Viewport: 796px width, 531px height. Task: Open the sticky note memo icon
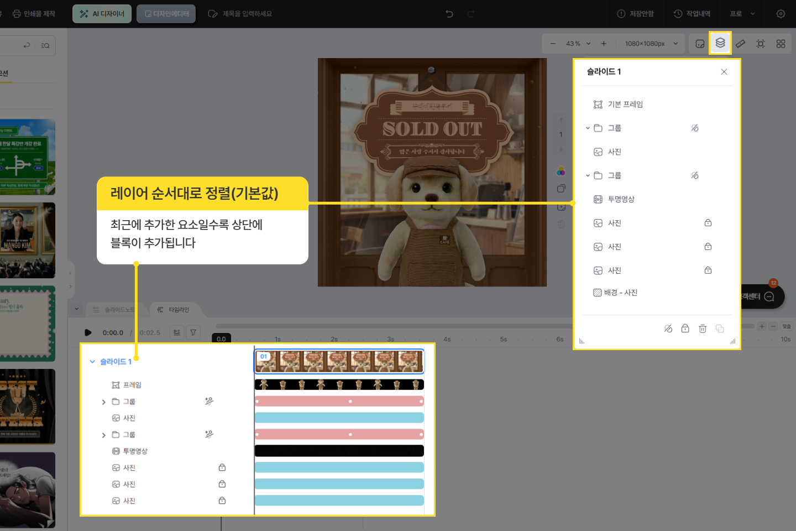[700, 44]
